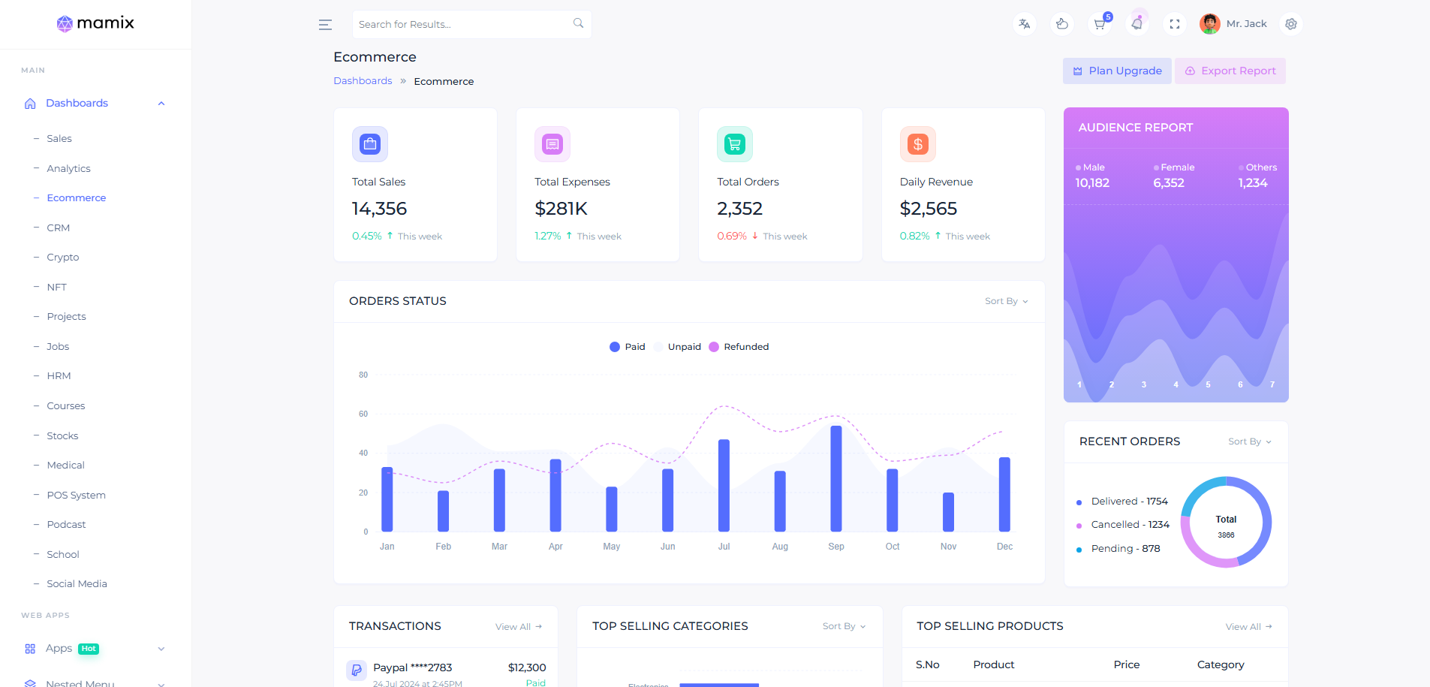Viewport: 1430px width, 687px height.
Task: Click the Recent Orders donut chart
Action: (x=1226, y=522)
